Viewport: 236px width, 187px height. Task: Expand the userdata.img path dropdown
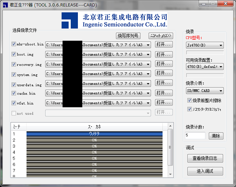pos(148,83)
